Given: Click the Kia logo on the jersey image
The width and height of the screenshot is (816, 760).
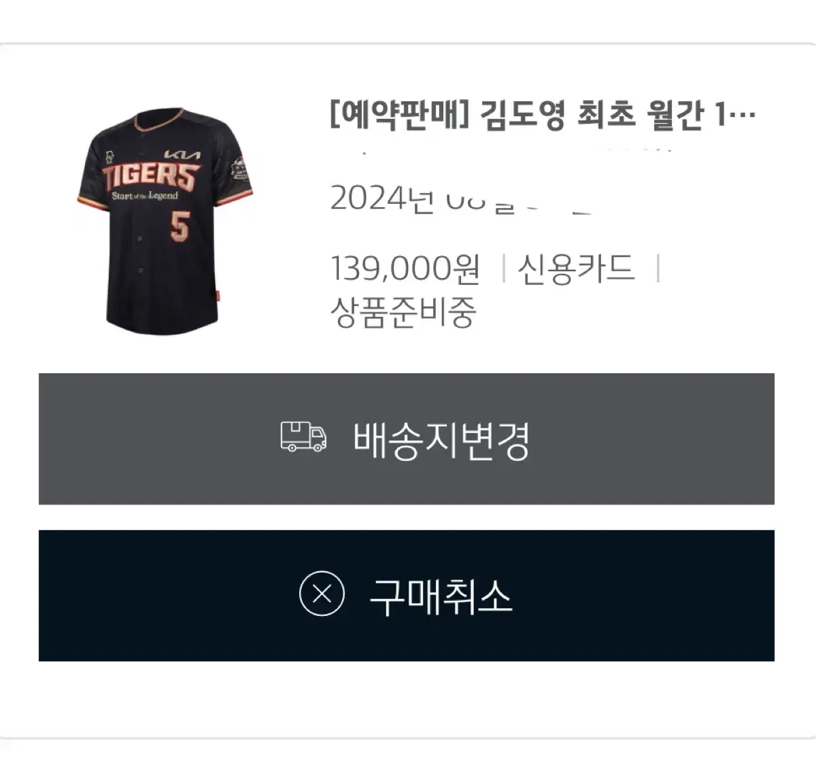Looking at the screenshot, I should [182, 154].
